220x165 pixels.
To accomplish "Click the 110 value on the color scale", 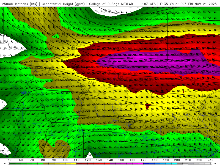I will coord(76,160).
